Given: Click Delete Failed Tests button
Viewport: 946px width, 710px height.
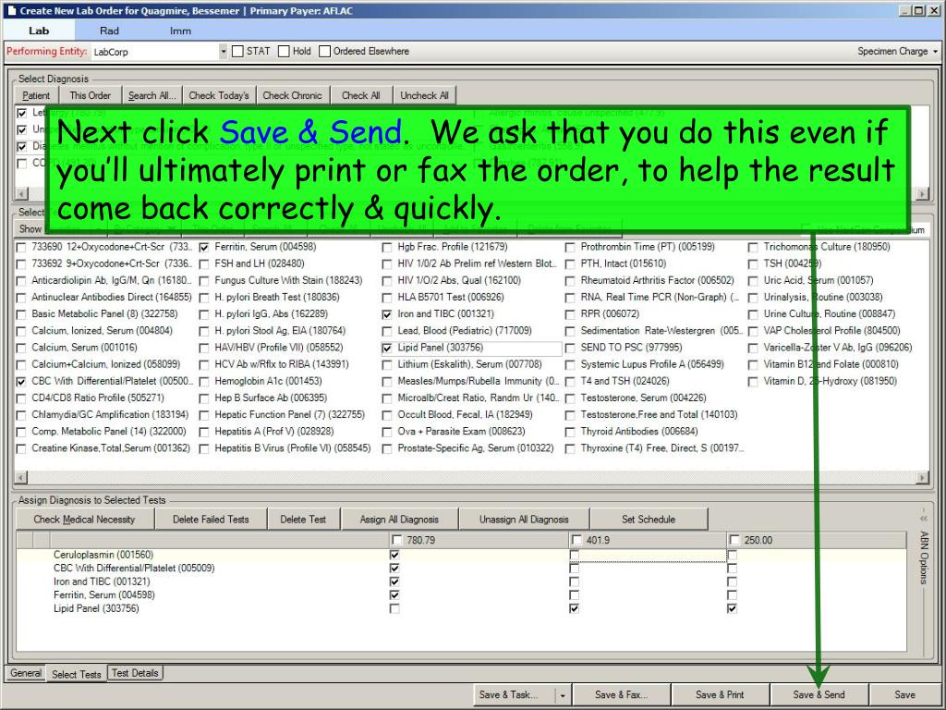Looking at the screenshot, I should pyautogui.click(x=211, y=520).
